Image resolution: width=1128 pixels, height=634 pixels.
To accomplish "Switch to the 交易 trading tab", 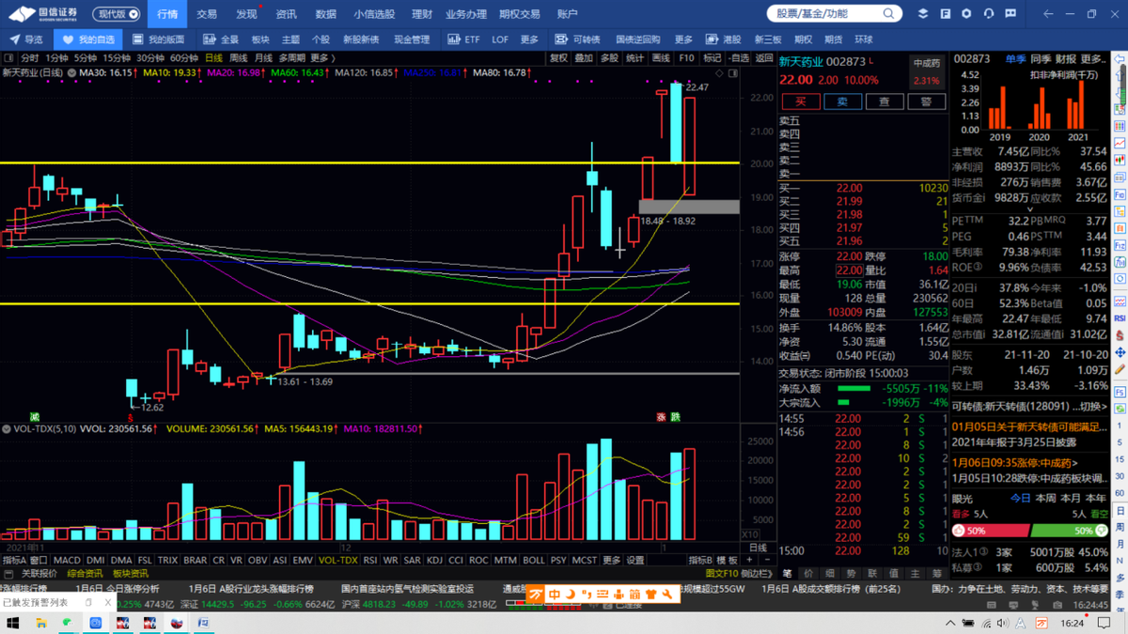I will (207, 14).
